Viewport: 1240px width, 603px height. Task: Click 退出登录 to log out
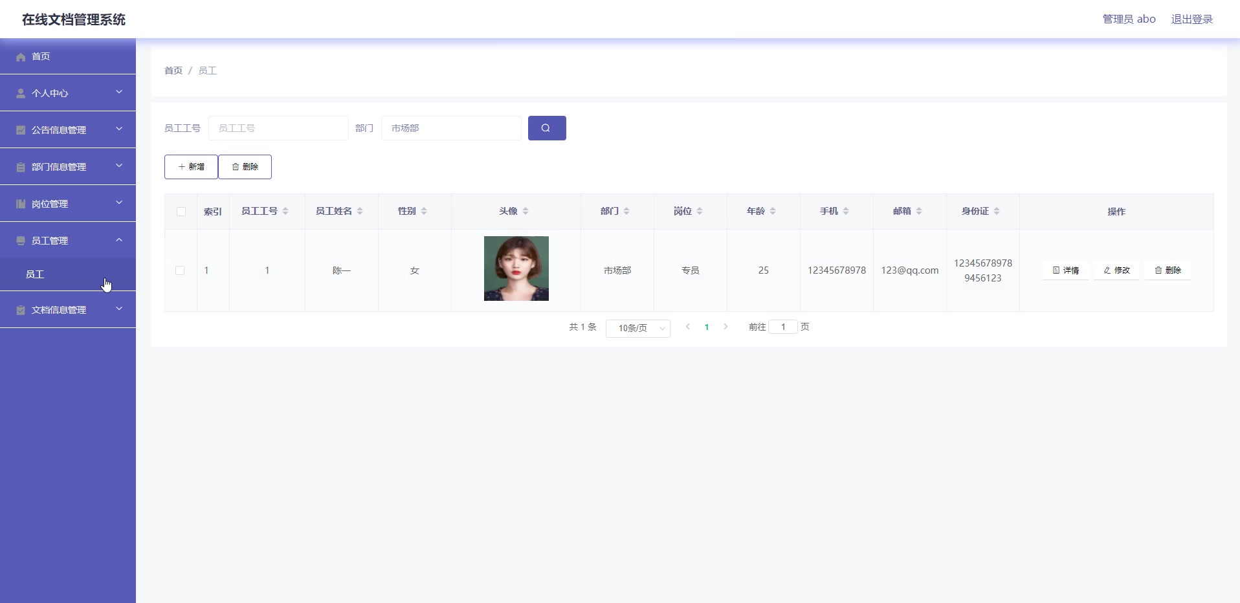coord(1193,19)
